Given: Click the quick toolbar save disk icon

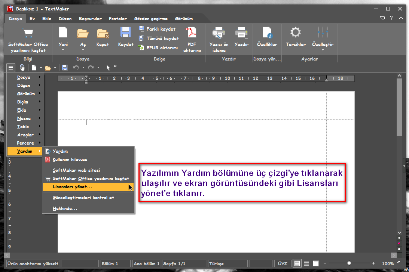Looking at the screenshot, I should [x=65, y=68].
